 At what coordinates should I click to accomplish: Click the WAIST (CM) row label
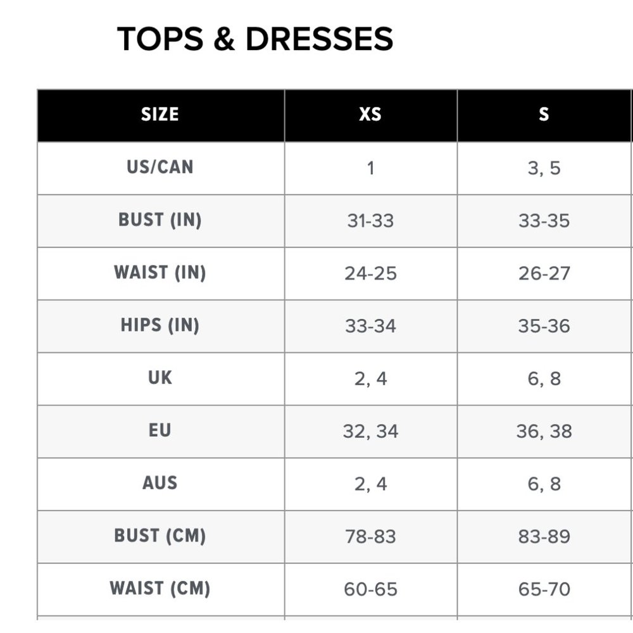pos(160,588)
